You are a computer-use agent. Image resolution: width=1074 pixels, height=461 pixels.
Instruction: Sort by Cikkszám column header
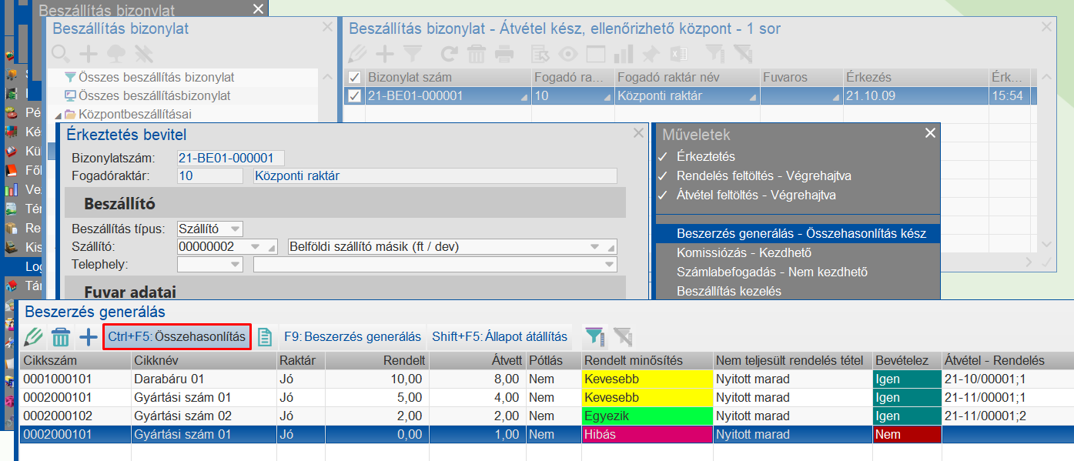(x=75, y=361)
